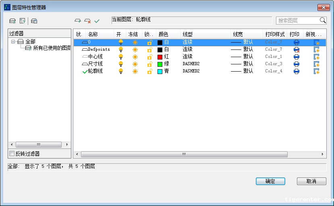Open linetype DASHED2 for 尺寸线 layer
The width and height of the screenshot is (334, 206).
point(191,64)
